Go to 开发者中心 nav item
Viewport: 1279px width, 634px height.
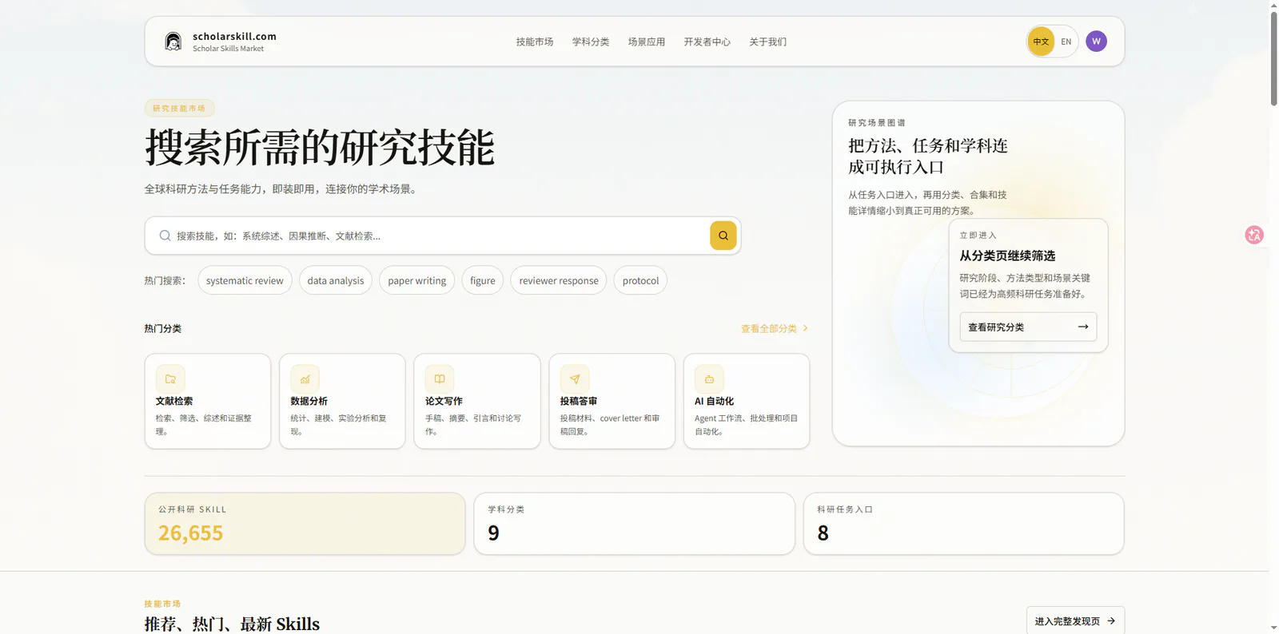coord(707,42)
